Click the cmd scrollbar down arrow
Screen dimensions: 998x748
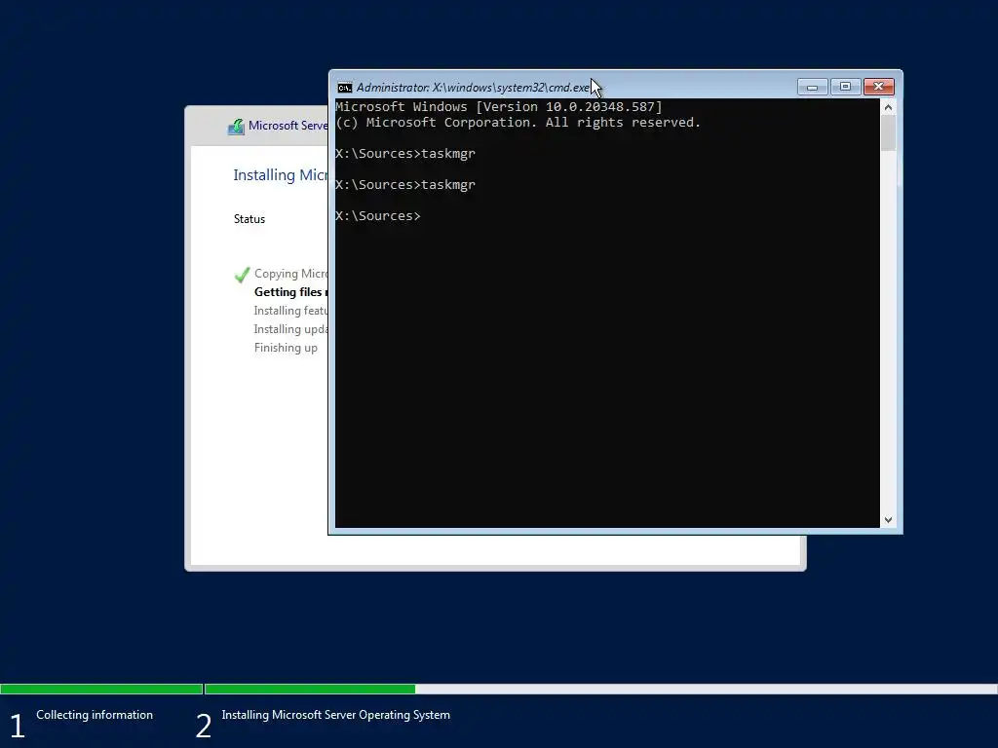click(888, 520)
